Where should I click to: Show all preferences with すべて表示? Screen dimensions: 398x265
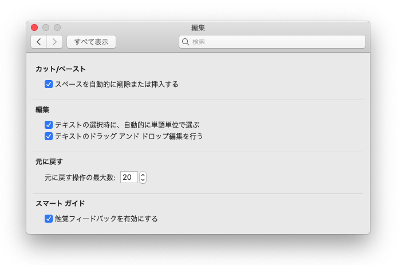click(x=92, y=42)
